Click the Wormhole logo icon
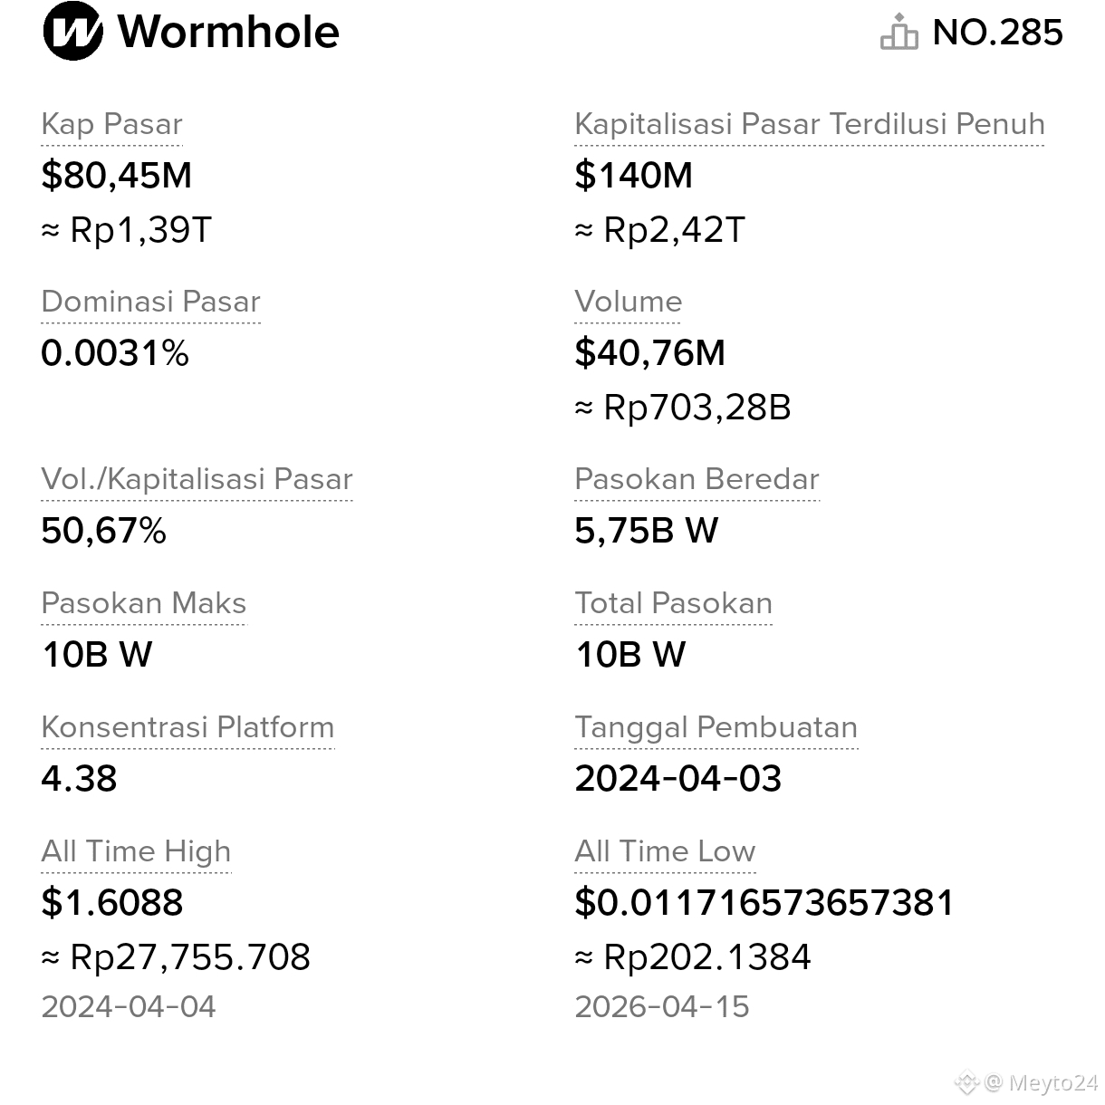 pyautogui.click(x=72, y=32)
